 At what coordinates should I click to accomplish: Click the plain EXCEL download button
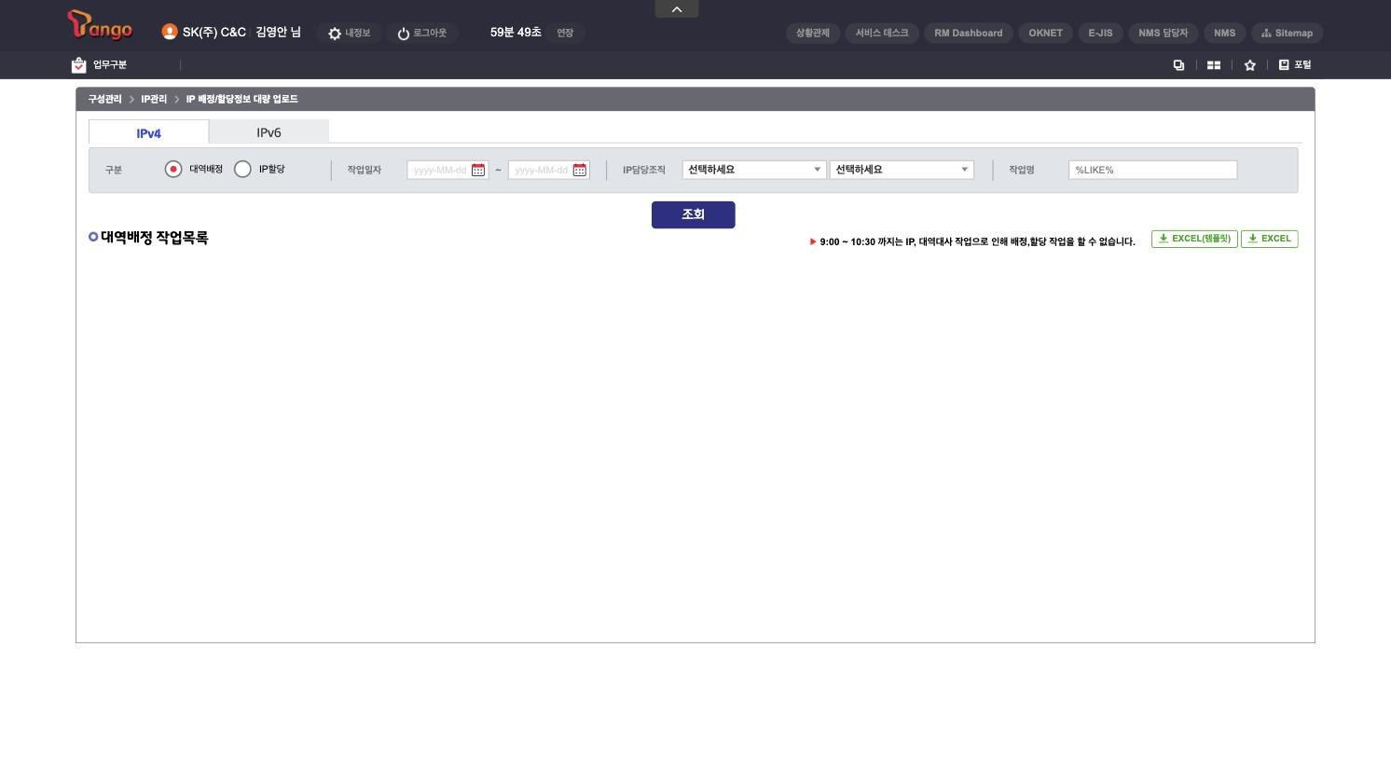[x=1270, y=239]
